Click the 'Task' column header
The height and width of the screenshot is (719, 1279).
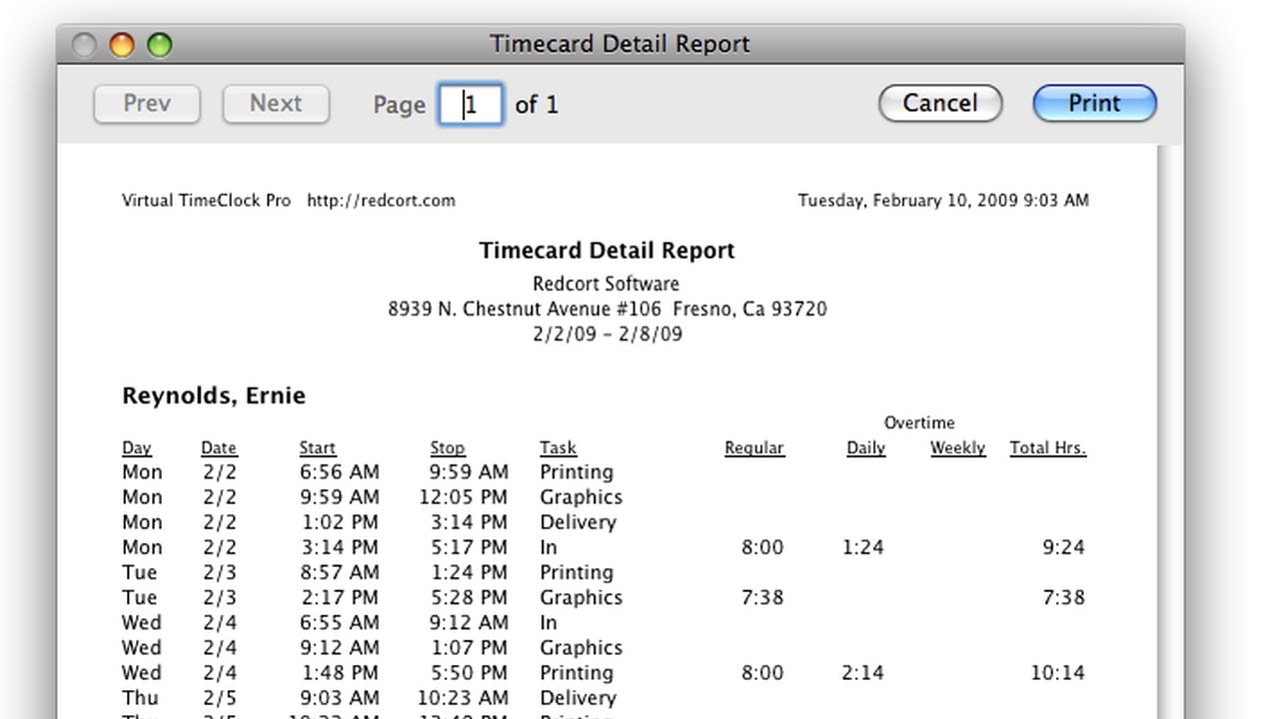coord(559,448)
